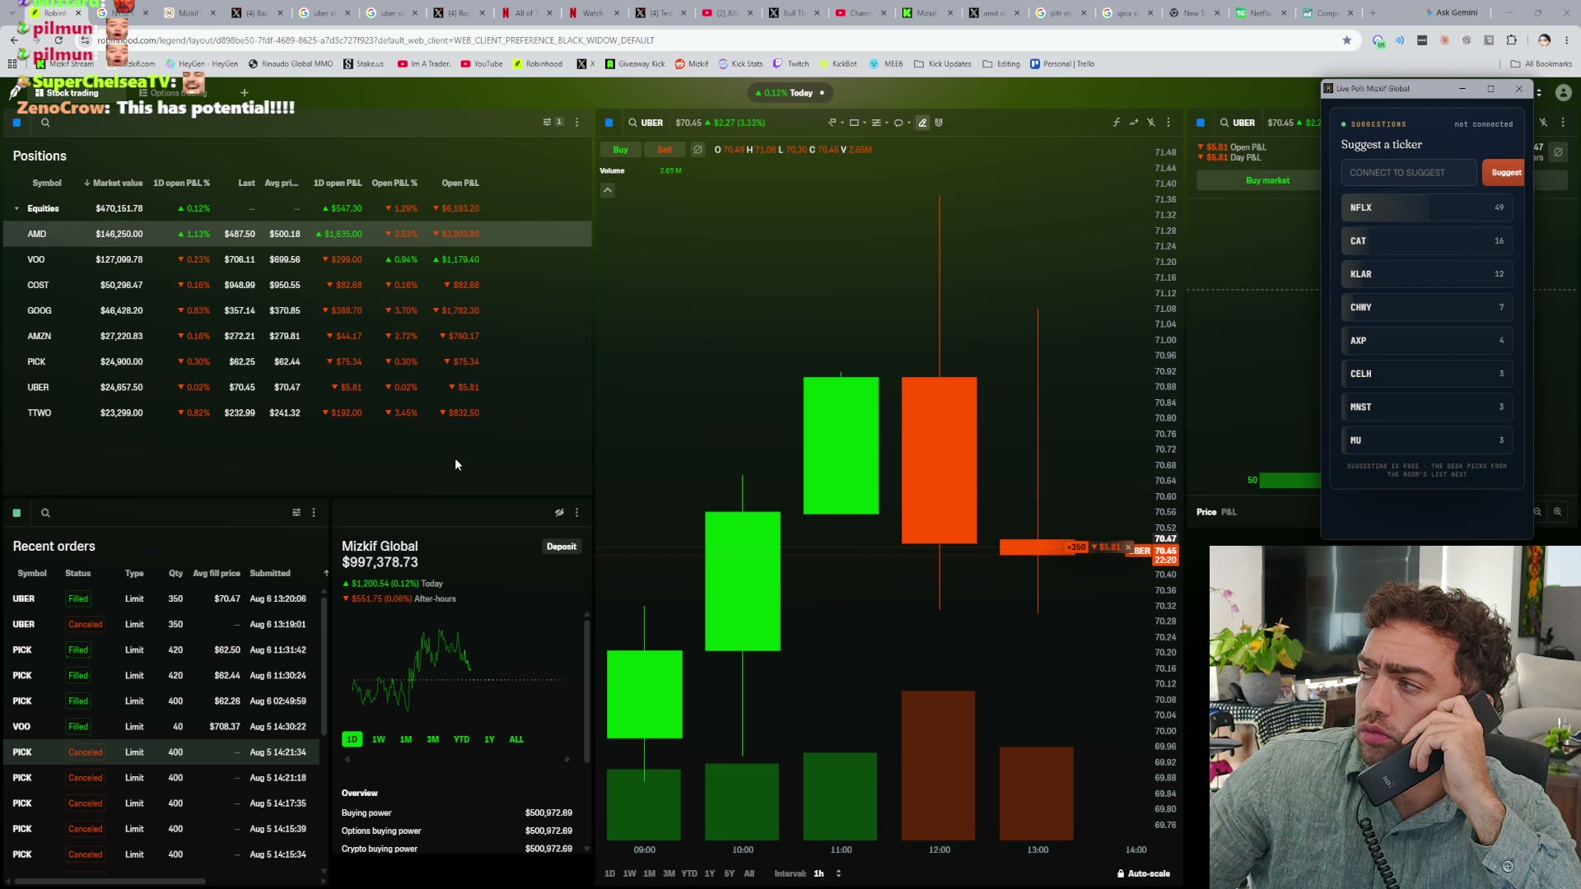The image size is (1581, 889).
Task: Select ALL range on account chart
Action: coord(516,739)
